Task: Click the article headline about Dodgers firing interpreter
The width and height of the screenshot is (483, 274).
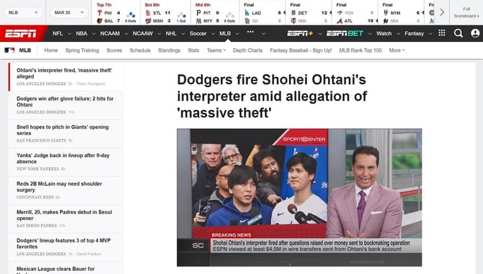Action: click(272, 96)
